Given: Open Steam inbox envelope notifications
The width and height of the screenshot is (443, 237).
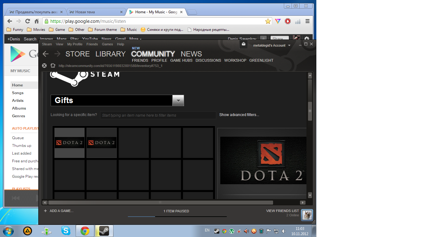Looking at the screenshot, I should pyautogui.click(x=243, y=44).
